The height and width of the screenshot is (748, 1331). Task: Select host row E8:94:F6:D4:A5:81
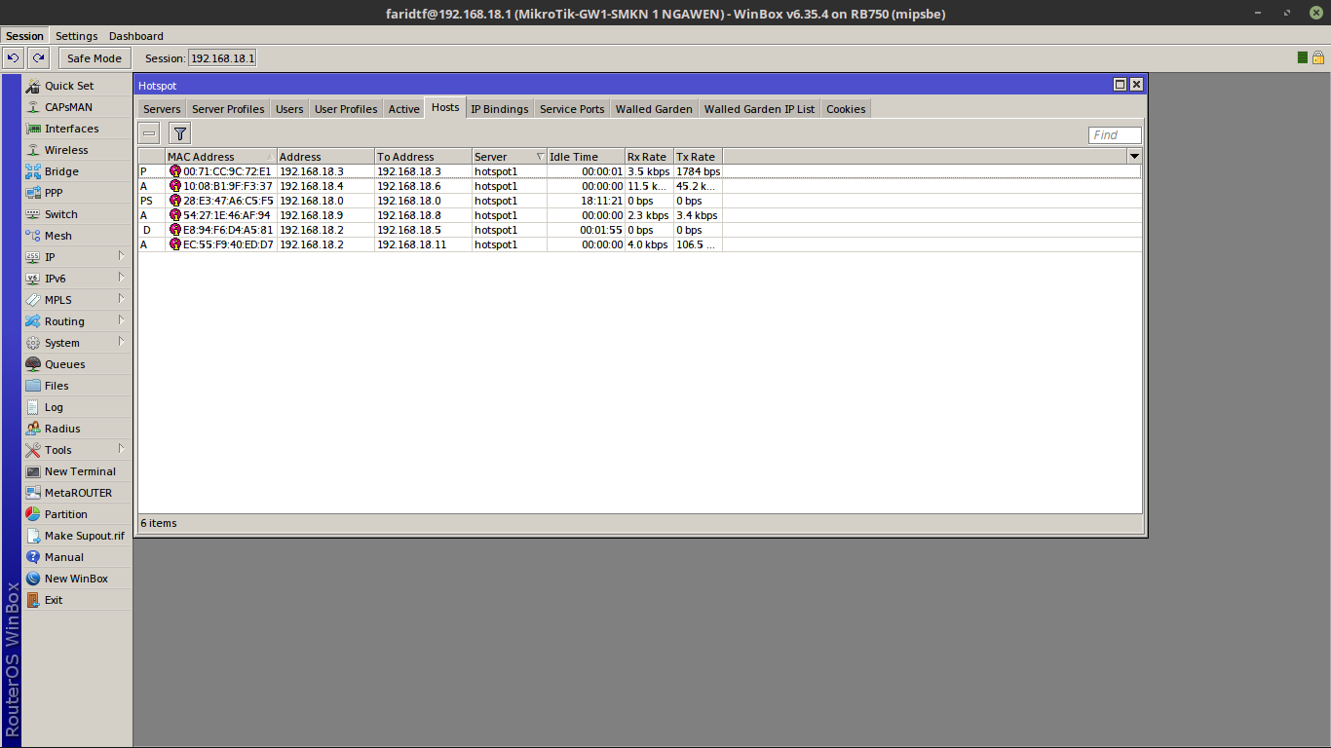(639, 230)
